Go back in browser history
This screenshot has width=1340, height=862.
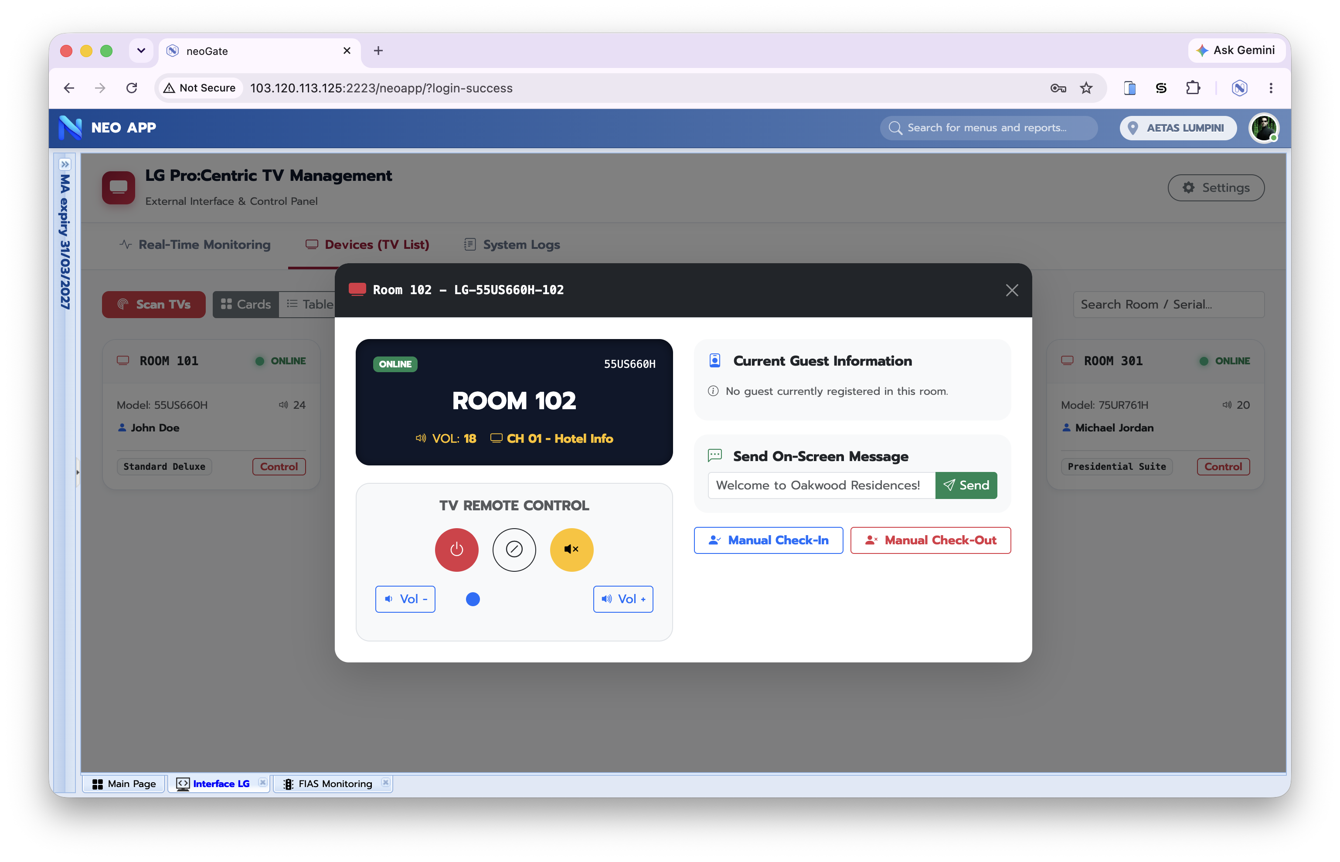[x=69, y=88]
